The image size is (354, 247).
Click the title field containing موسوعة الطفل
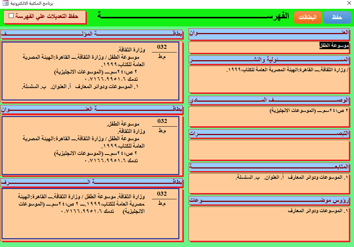269,47
